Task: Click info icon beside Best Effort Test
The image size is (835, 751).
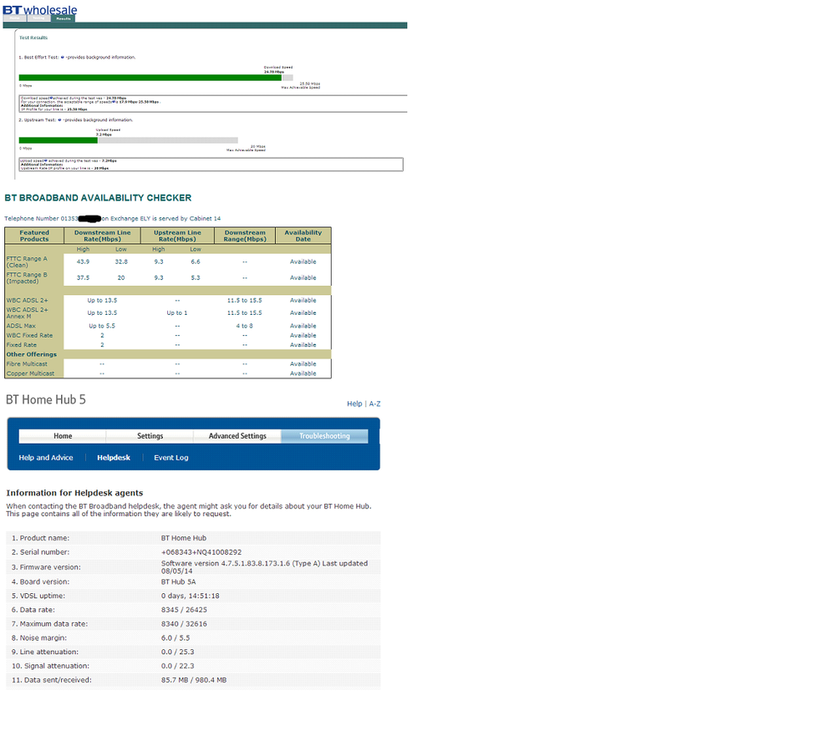Action: pos(63,57)
